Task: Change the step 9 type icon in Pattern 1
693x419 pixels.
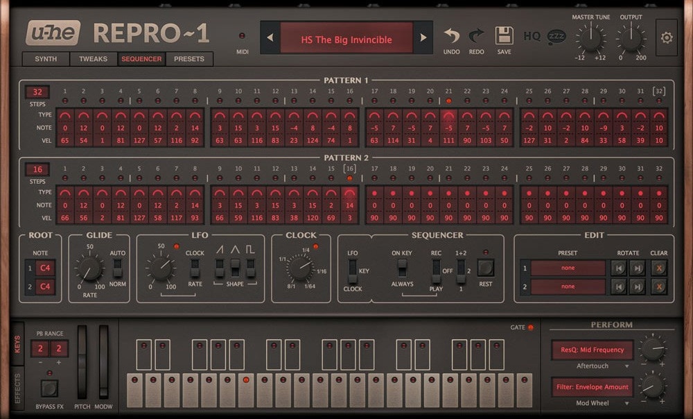Action: (x=220, y=115)
